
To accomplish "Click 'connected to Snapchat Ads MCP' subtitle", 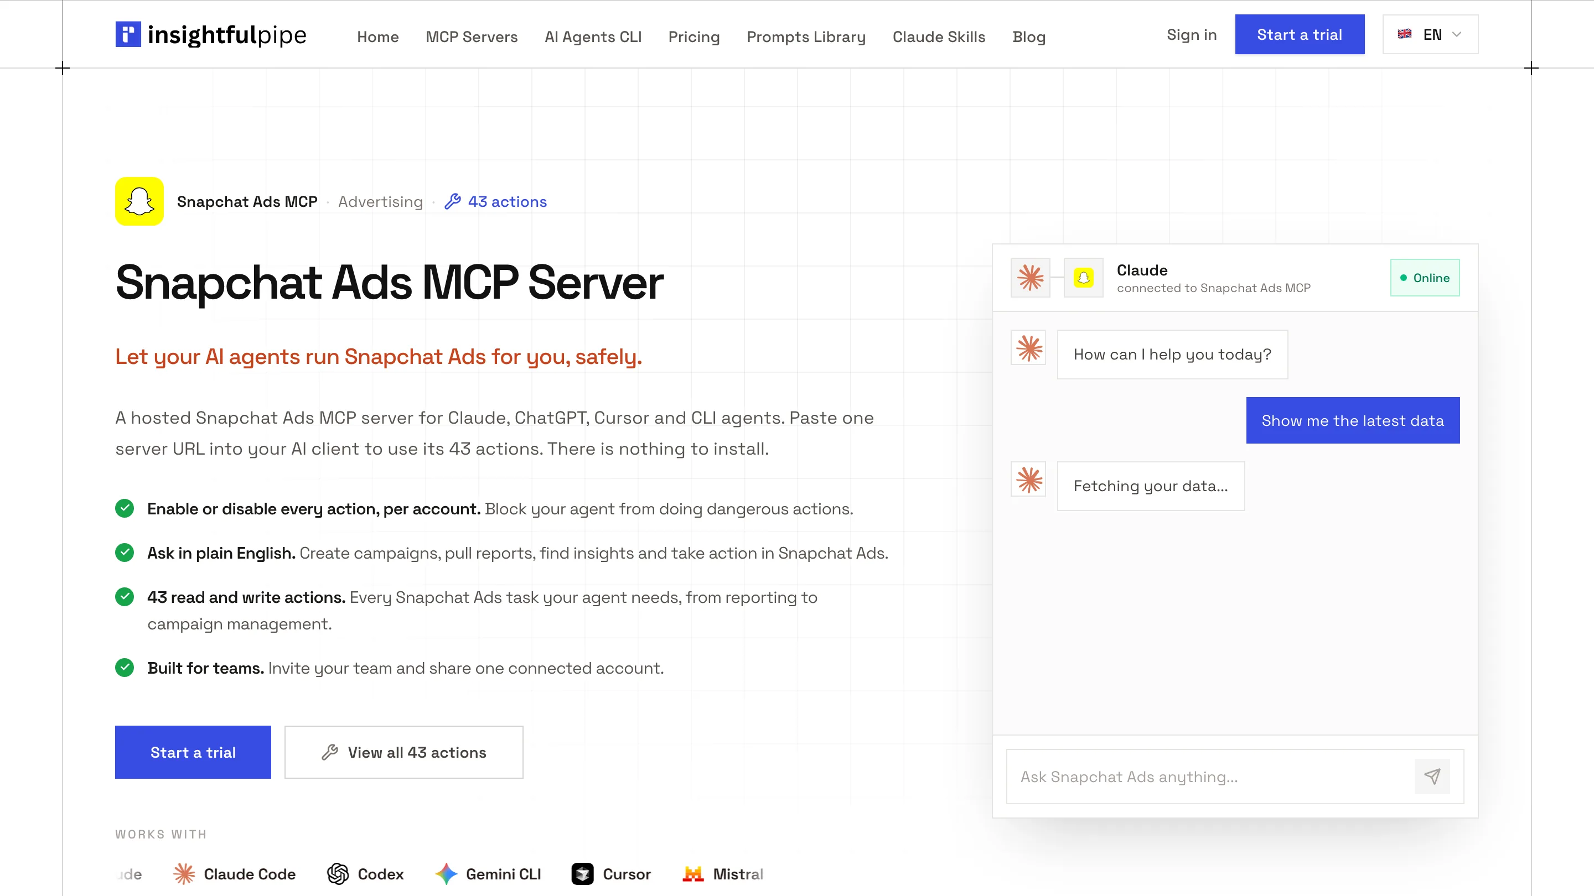I will (x=1213, y=288).
